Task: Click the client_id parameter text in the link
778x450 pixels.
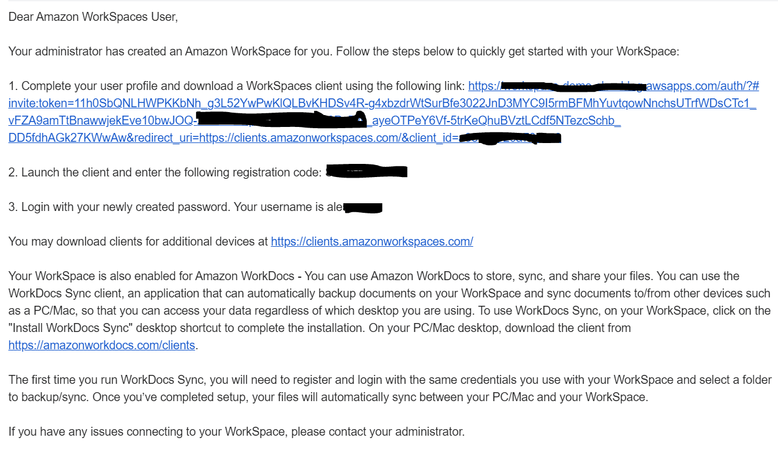Action: pyautogui.click(x=433, y=138)
